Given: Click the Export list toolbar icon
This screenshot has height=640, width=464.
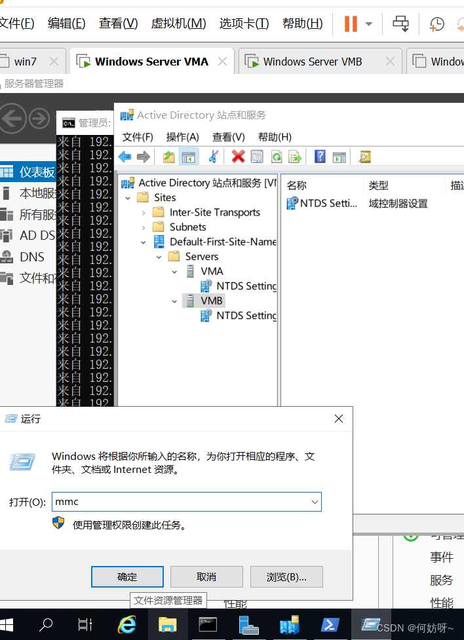Looking at the screenshot, I should click(295, 157).
